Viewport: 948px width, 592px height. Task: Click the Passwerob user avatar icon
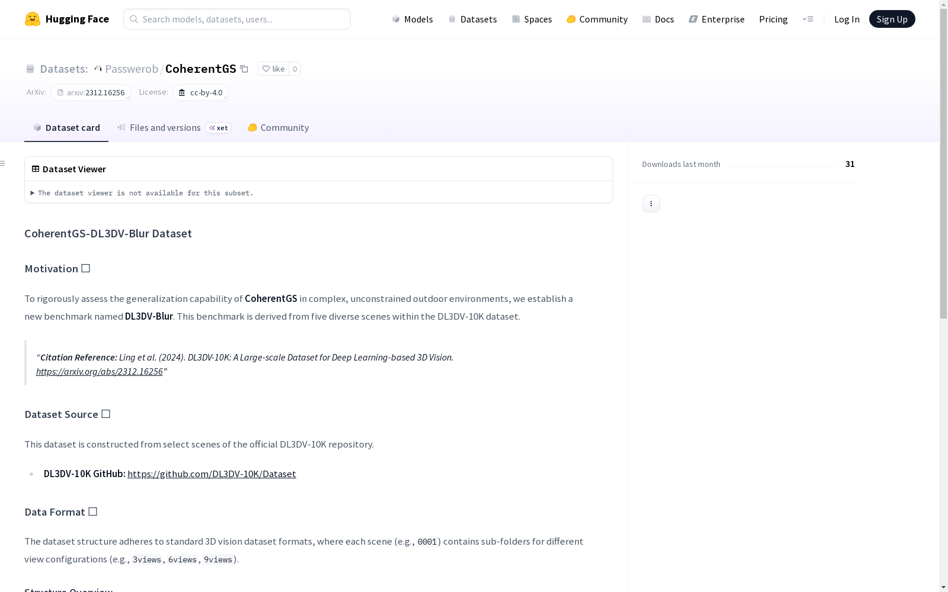tap(98, 69)
